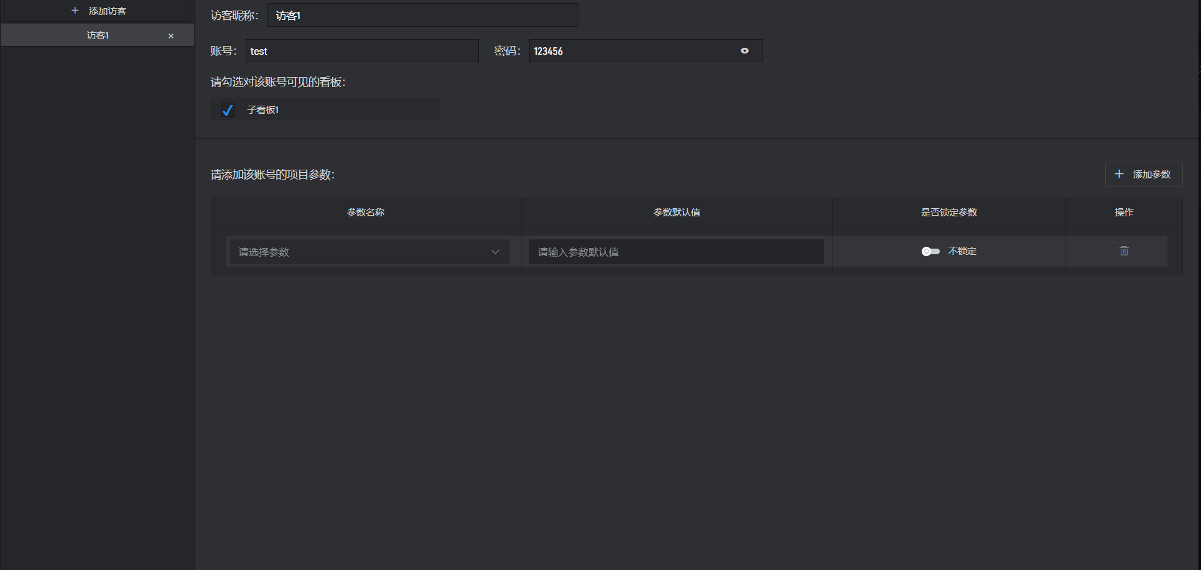Click the 是否锁定参数 column header
The height and width of the screenshot is (570, 1201).
tap(949, 213)
